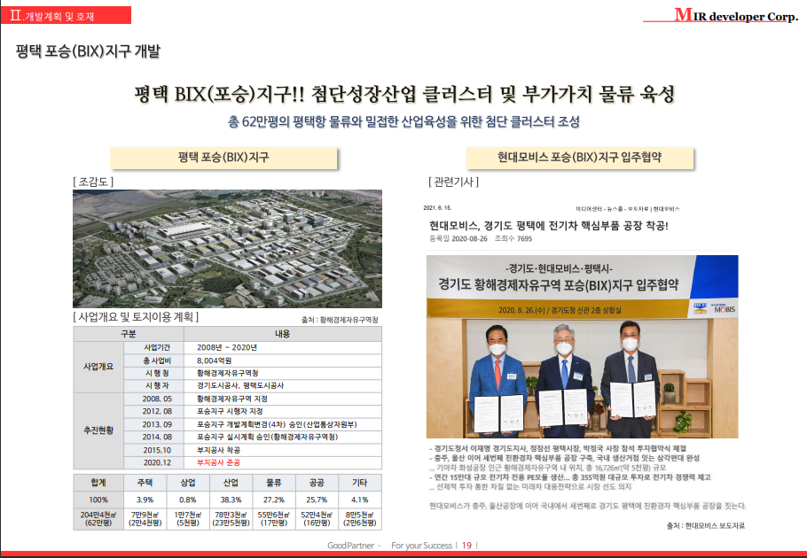Click the '사업기간' label cell
This screenshot has width=807, height=558.
tap(154, 347)
